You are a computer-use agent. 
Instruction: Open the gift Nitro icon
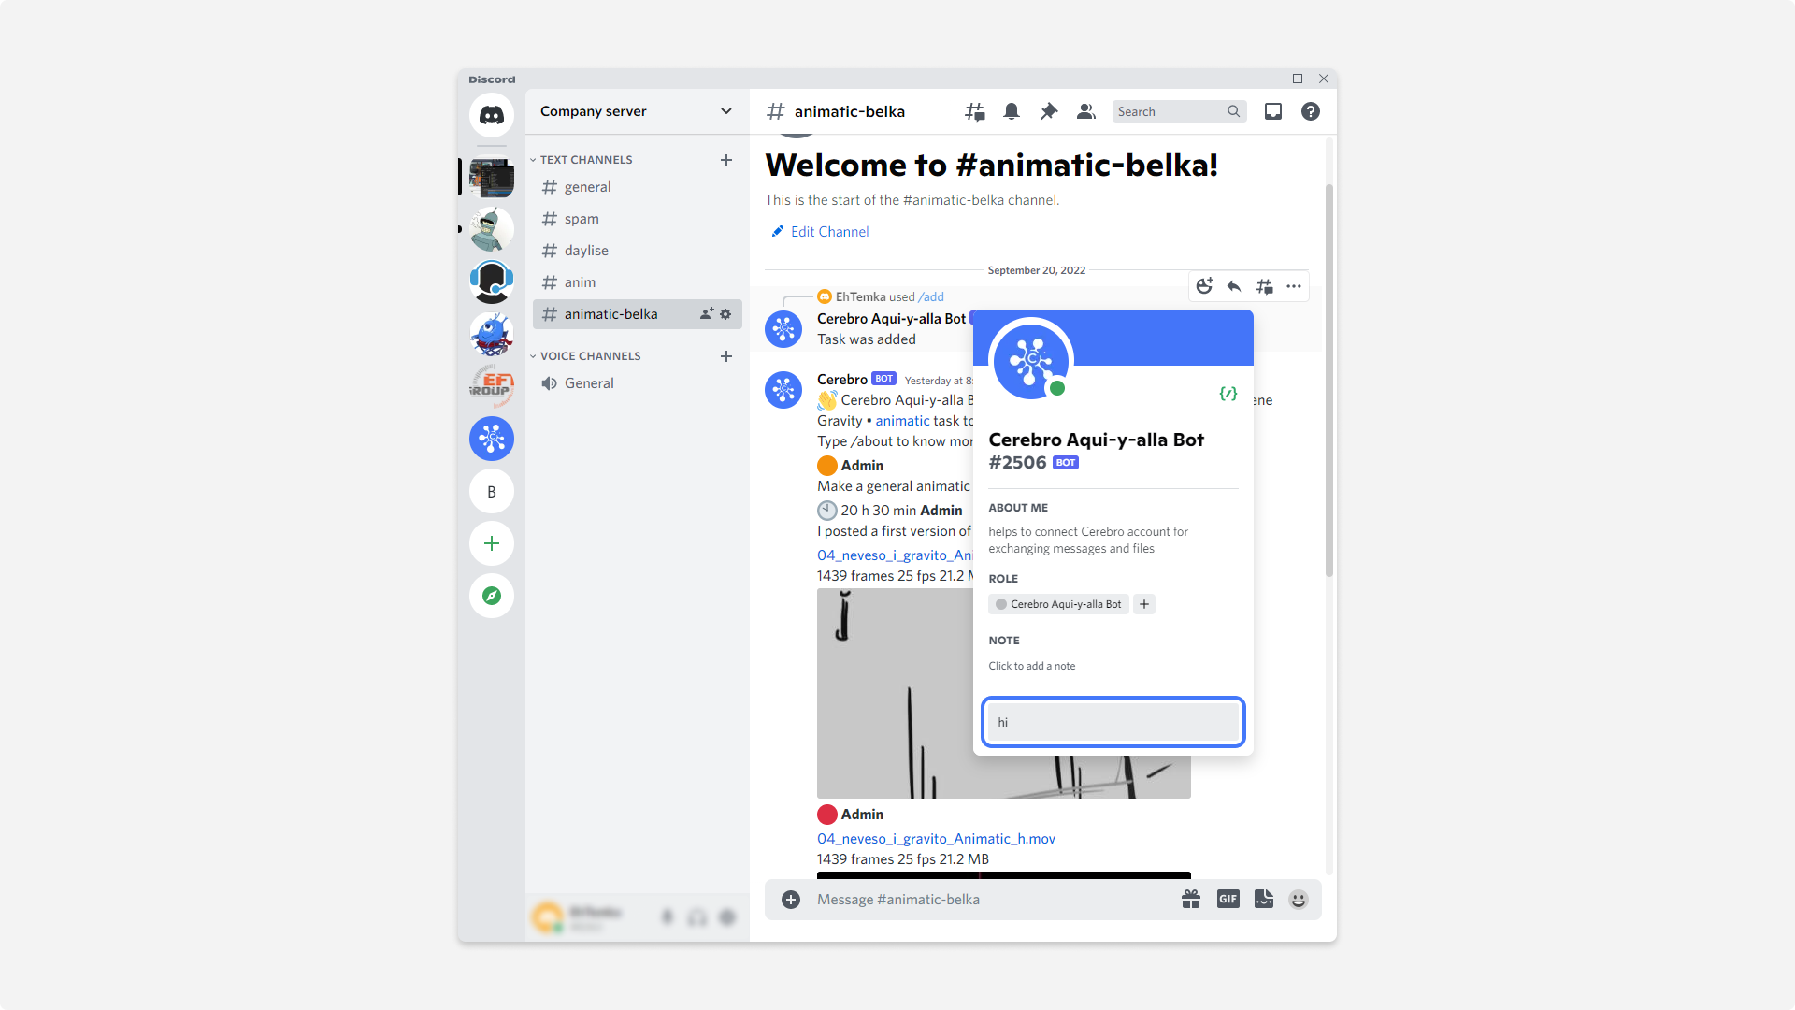click(x=1191, y=900)
